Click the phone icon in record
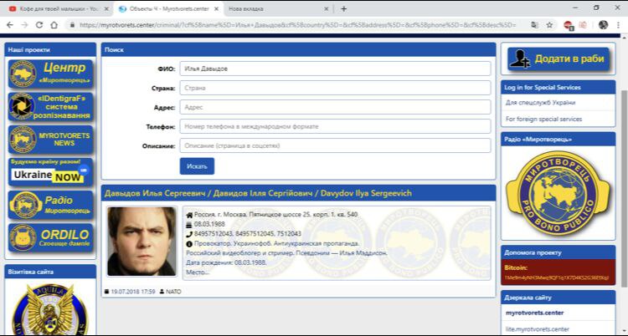The image size is (628, 336). [x=189, y=234]
